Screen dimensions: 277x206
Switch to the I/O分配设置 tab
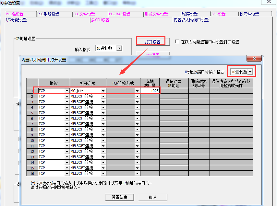[17, 20]
